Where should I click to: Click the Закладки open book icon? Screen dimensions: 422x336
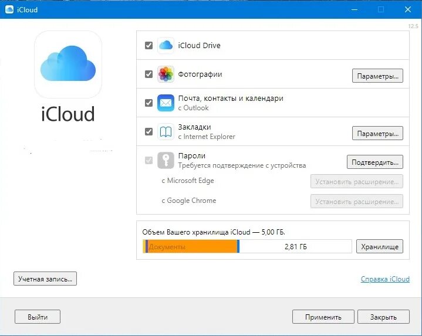click(x=166, y=132)
